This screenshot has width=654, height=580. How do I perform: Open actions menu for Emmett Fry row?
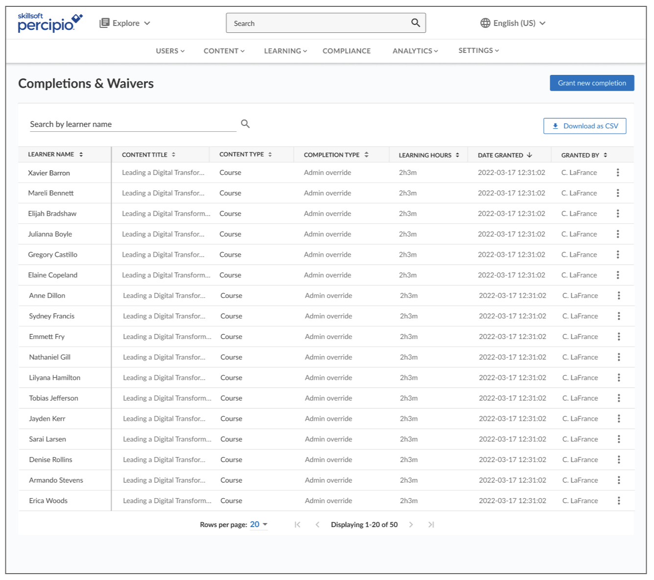619,337
